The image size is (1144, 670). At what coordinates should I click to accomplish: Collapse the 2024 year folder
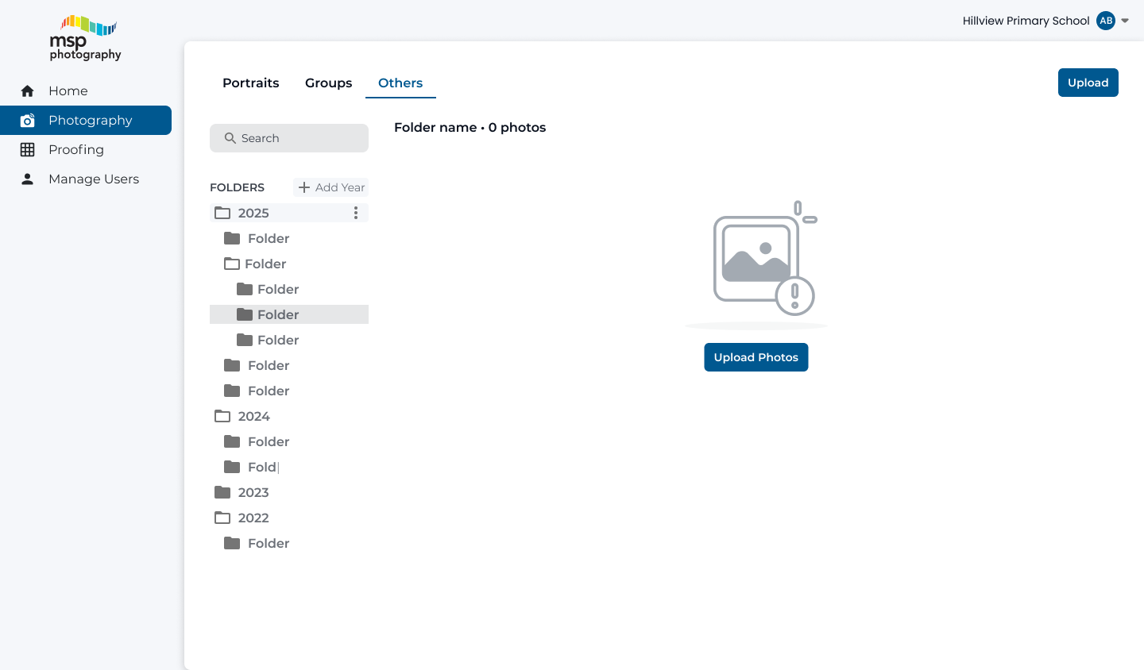click(x=222, y=416)
